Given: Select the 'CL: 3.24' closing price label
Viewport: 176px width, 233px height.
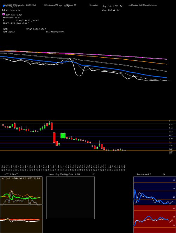Looking at the screenshot, I should pos(64,6).
